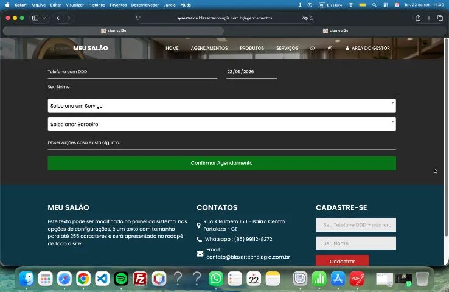Open Selecionar Barbeiro dropdown
449x292 pixels.
221,124
